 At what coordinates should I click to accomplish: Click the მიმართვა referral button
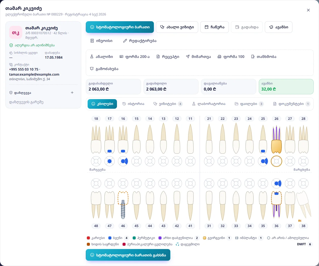(x=198, y=57)
